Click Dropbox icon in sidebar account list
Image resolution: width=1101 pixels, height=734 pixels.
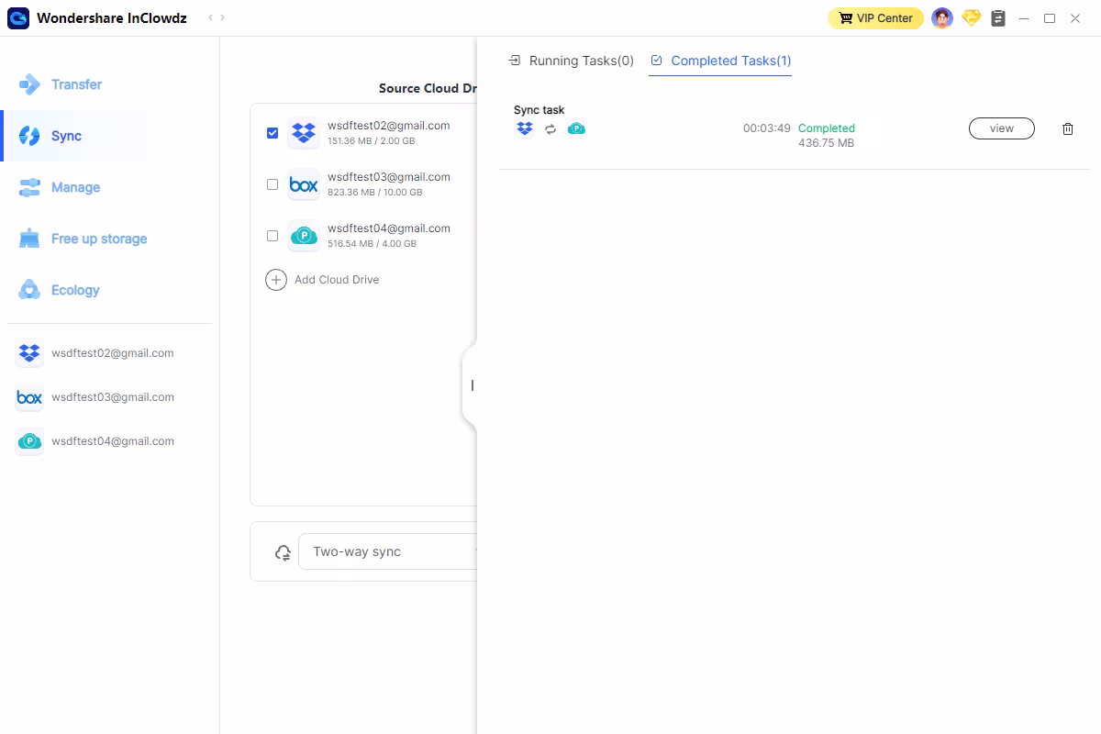point(29,353)
